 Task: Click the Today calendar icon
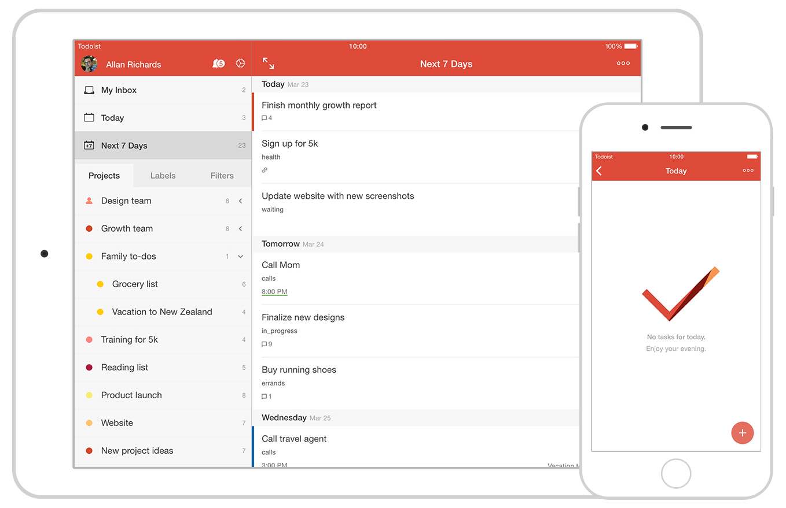click(89, 117)
